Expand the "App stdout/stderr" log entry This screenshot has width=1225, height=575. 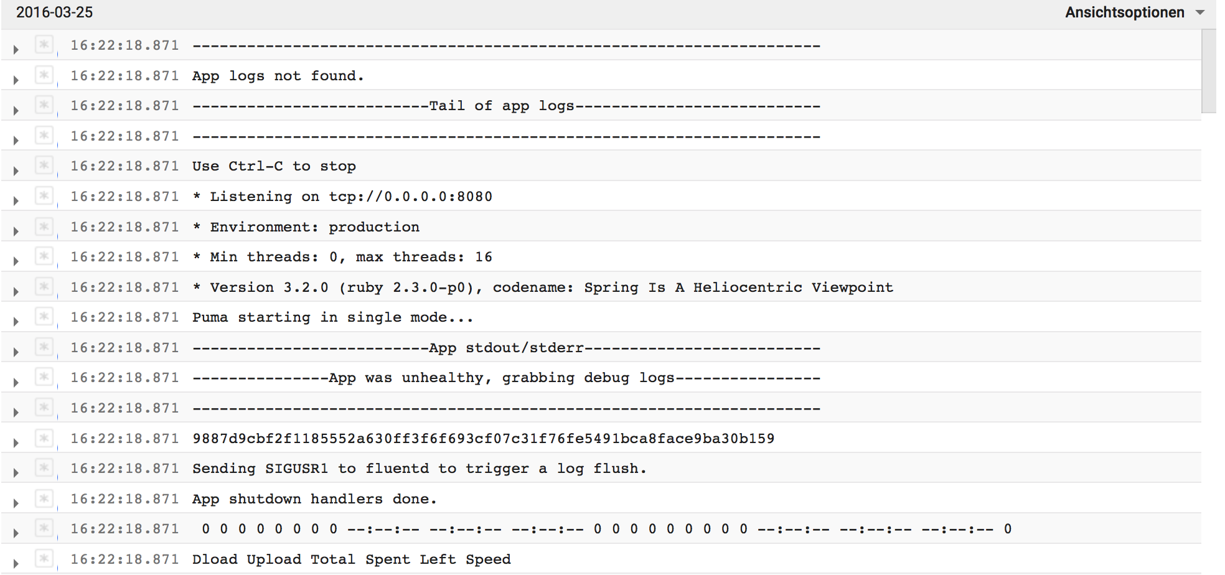(x=16, y=352)
